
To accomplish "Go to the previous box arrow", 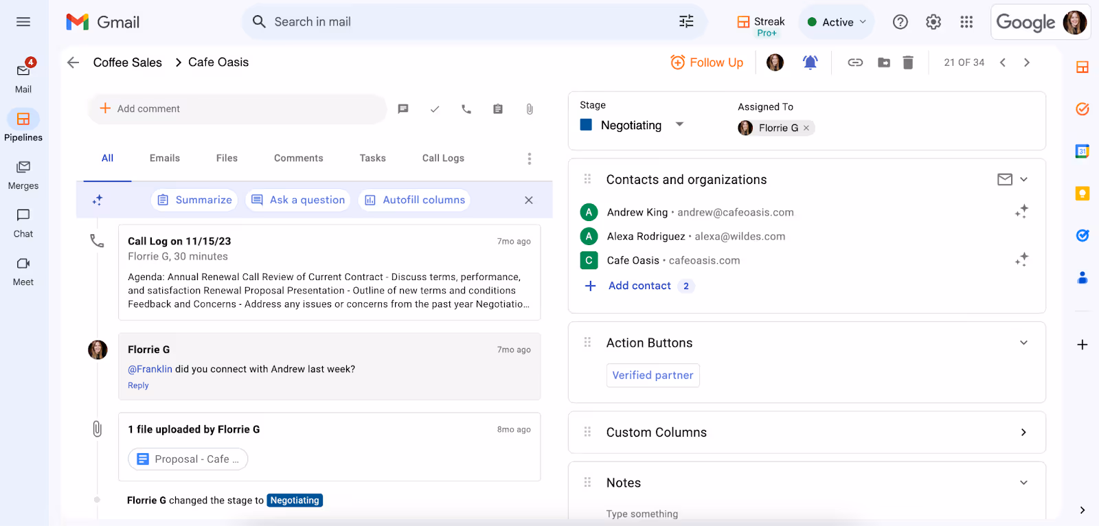I will 1003,62.
